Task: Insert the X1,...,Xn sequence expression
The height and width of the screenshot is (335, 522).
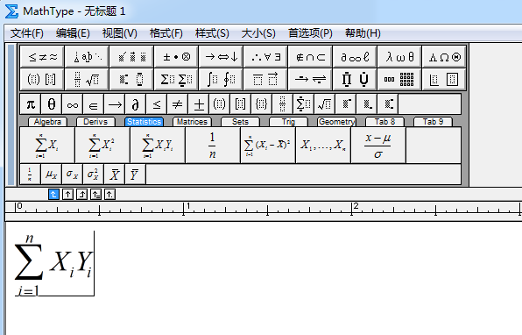Action: 323,146
